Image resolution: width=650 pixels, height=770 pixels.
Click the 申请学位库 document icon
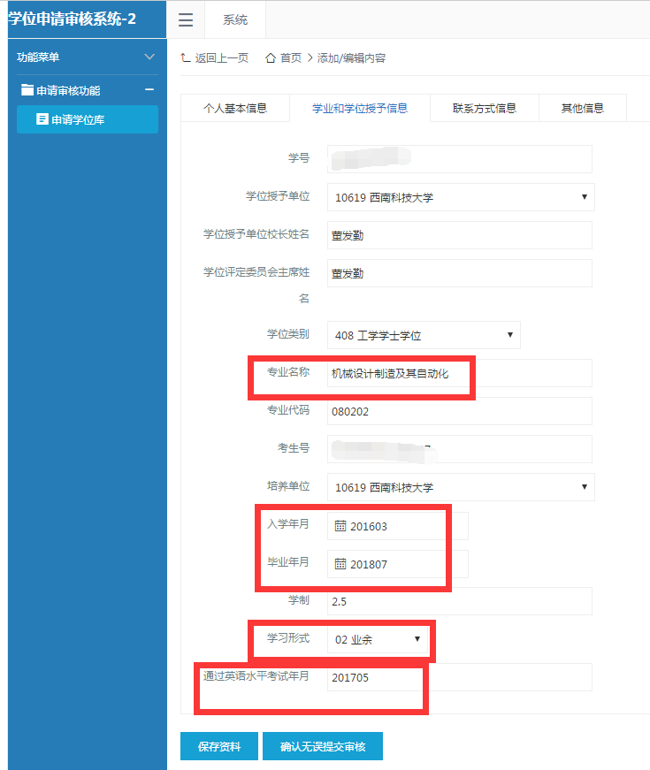[x=42, y=119]
